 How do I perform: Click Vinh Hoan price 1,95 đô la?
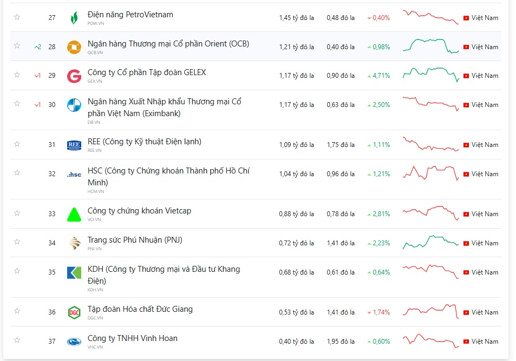(341, 342)
